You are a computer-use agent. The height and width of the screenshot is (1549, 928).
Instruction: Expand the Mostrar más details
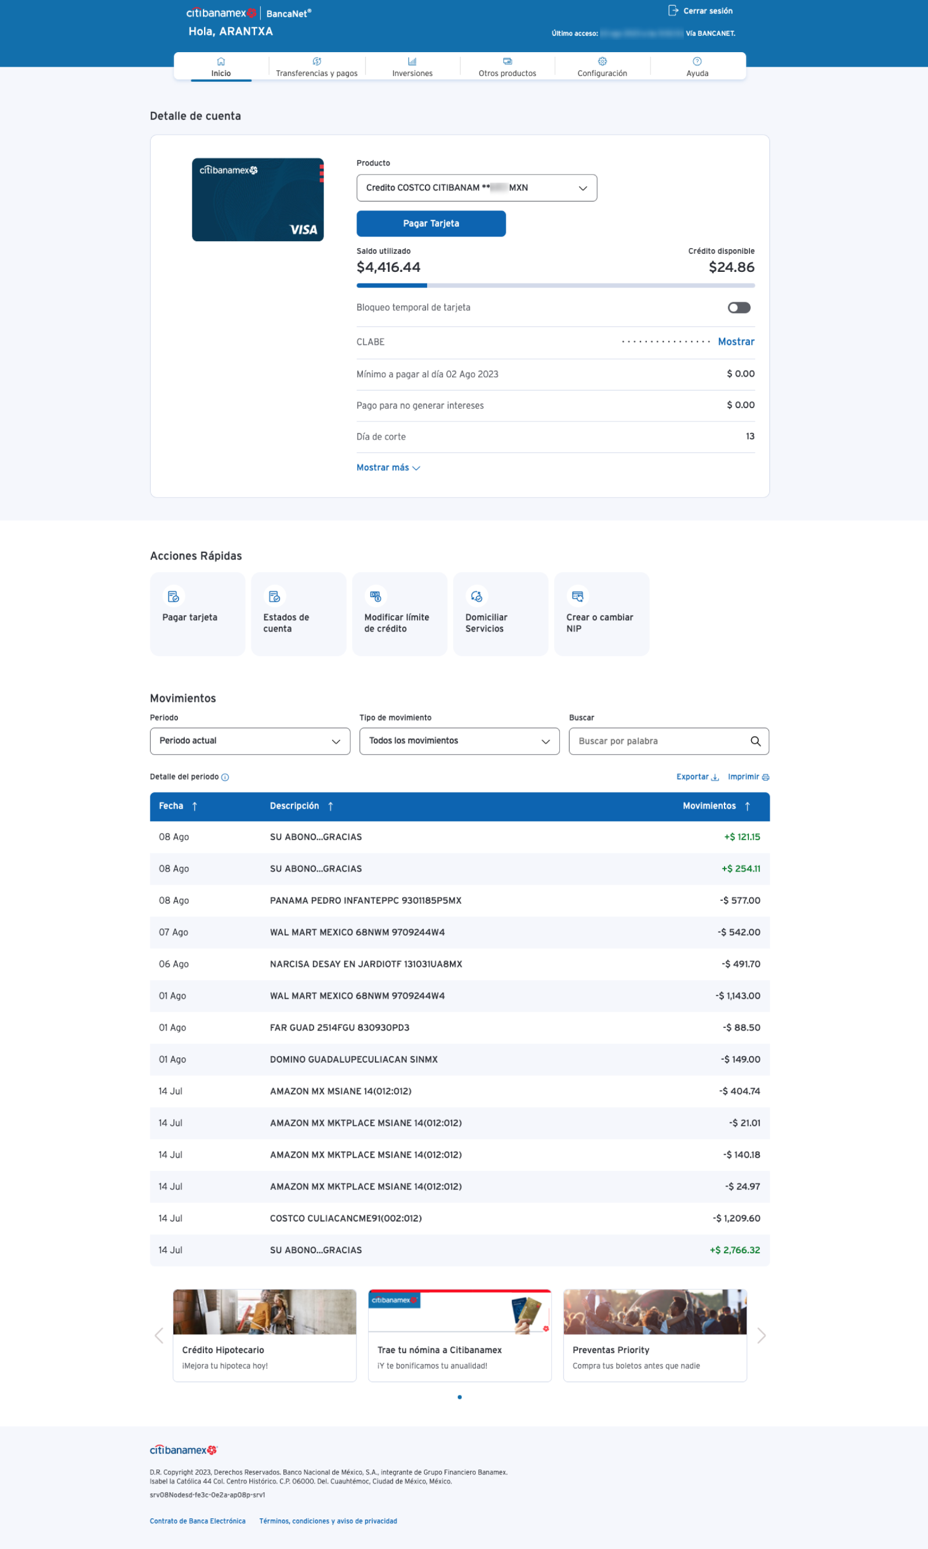[x=388, y=467]
